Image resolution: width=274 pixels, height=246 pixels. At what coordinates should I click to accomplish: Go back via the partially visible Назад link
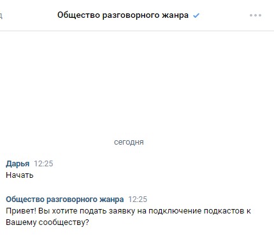pos(1,15)
